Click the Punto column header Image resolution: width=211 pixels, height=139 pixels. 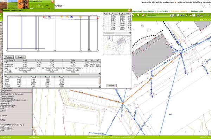click(105, 14)
